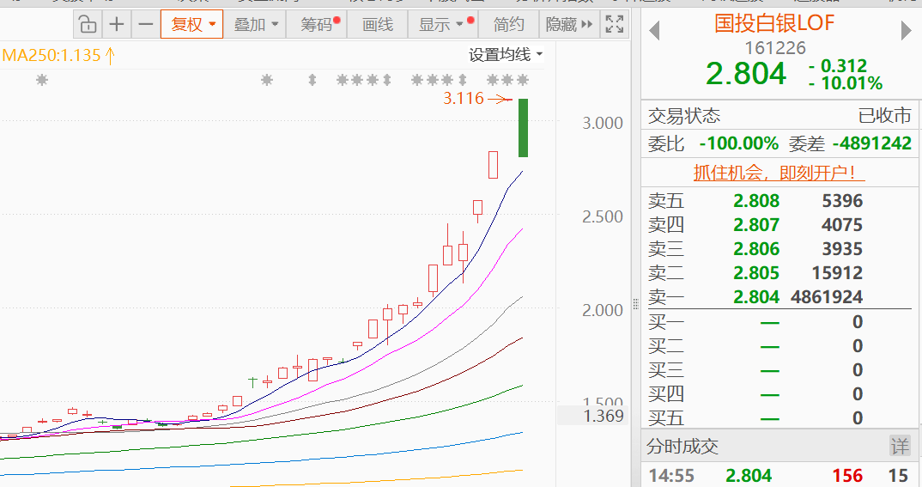
Task: Click the 详 details icon beside 分时成交
Action: [x=899, y=447]
